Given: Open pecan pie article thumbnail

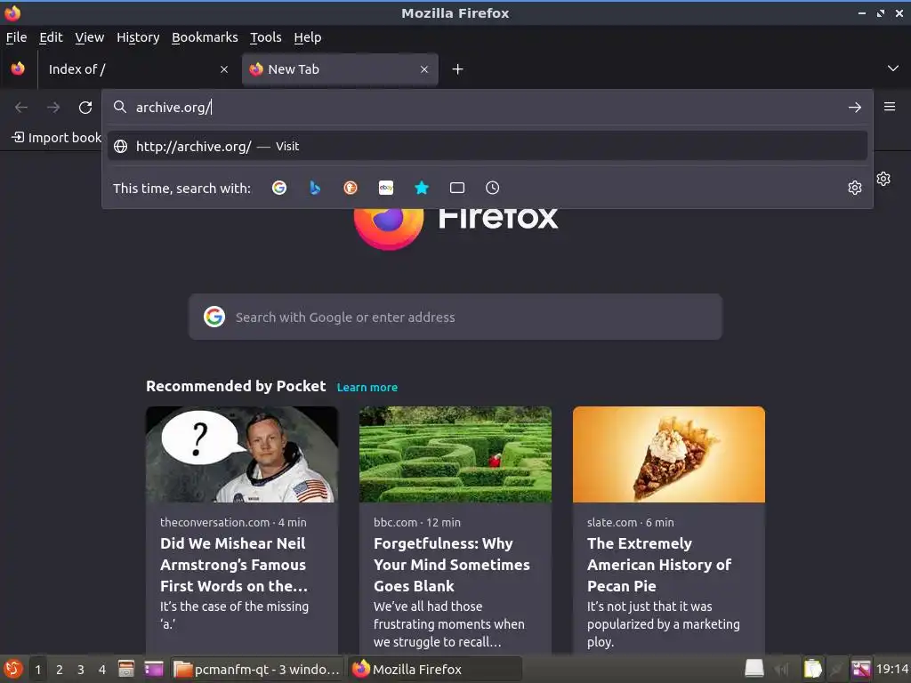Looking at the screenshot, I should click(669, 454).
